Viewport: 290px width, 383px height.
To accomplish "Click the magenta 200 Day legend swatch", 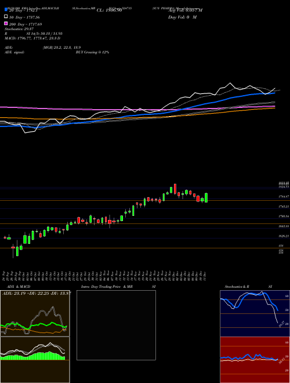I will [6, 23].
